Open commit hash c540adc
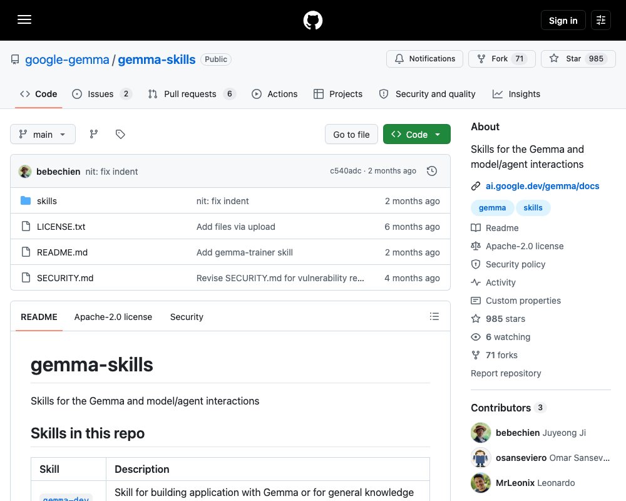This screenshot has width=626, height=501. [346, 171]
